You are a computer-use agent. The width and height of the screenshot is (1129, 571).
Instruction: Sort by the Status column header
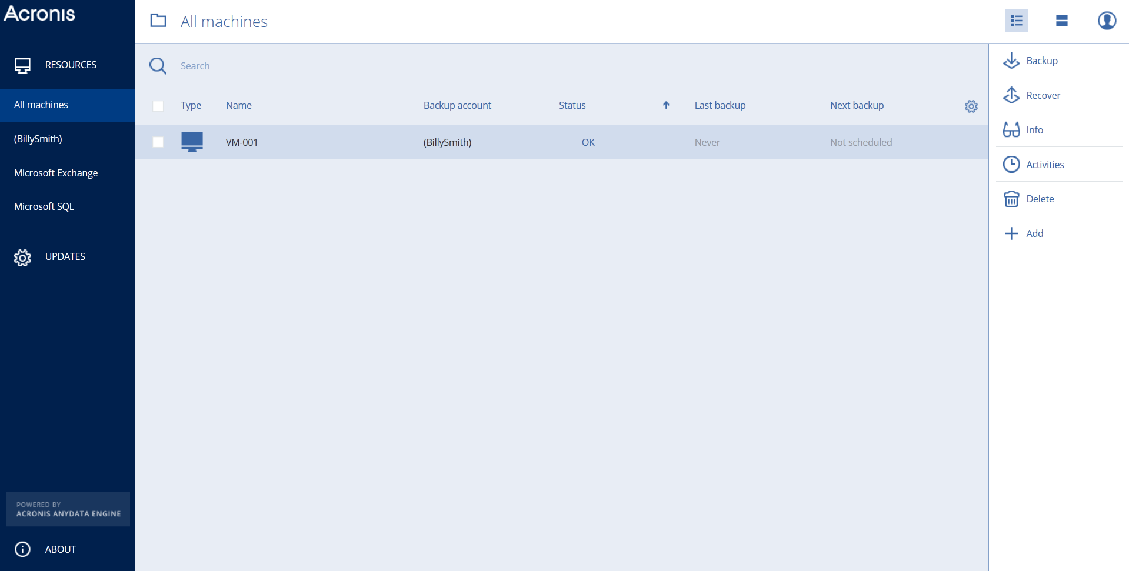(x=572, y=105)
